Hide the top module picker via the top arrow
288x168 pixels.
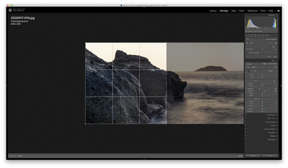coord(144,8)
